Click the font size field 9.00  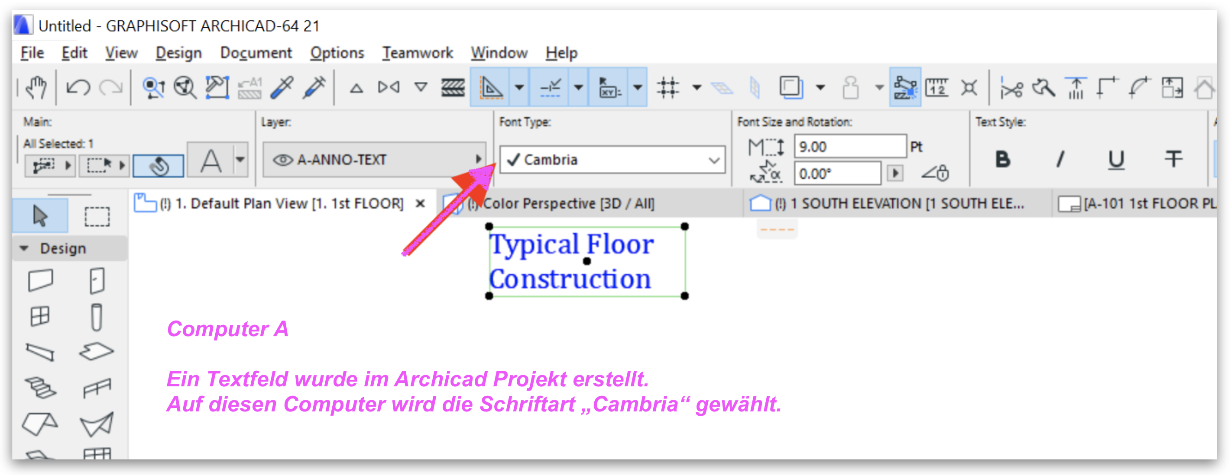(x=850, y=147)
